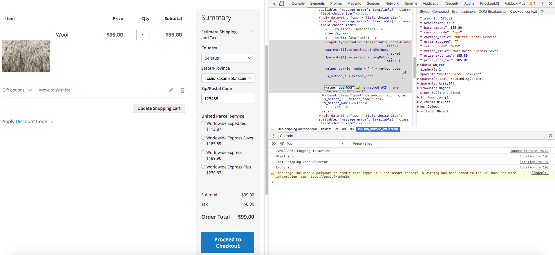Screen dimensions: 555x255
Task: Click the pencil edit icon for Wool
Action: (x=171, y=90)
